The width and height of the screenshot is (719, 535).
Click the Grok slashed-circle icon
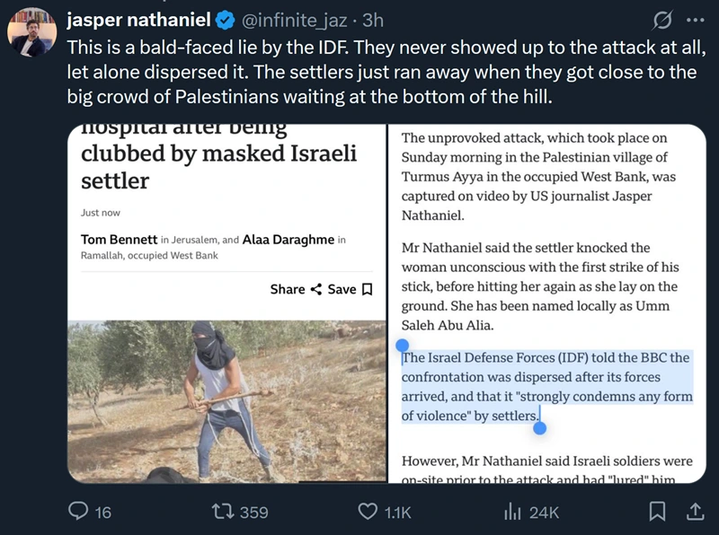click(x=662, y=20)
